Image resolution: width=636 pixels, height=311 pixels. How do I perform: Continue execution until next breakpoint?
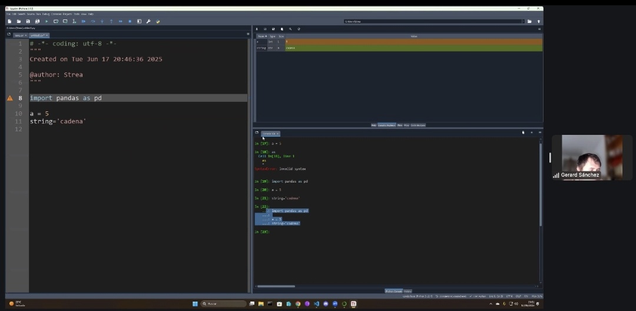click(121, 21)
